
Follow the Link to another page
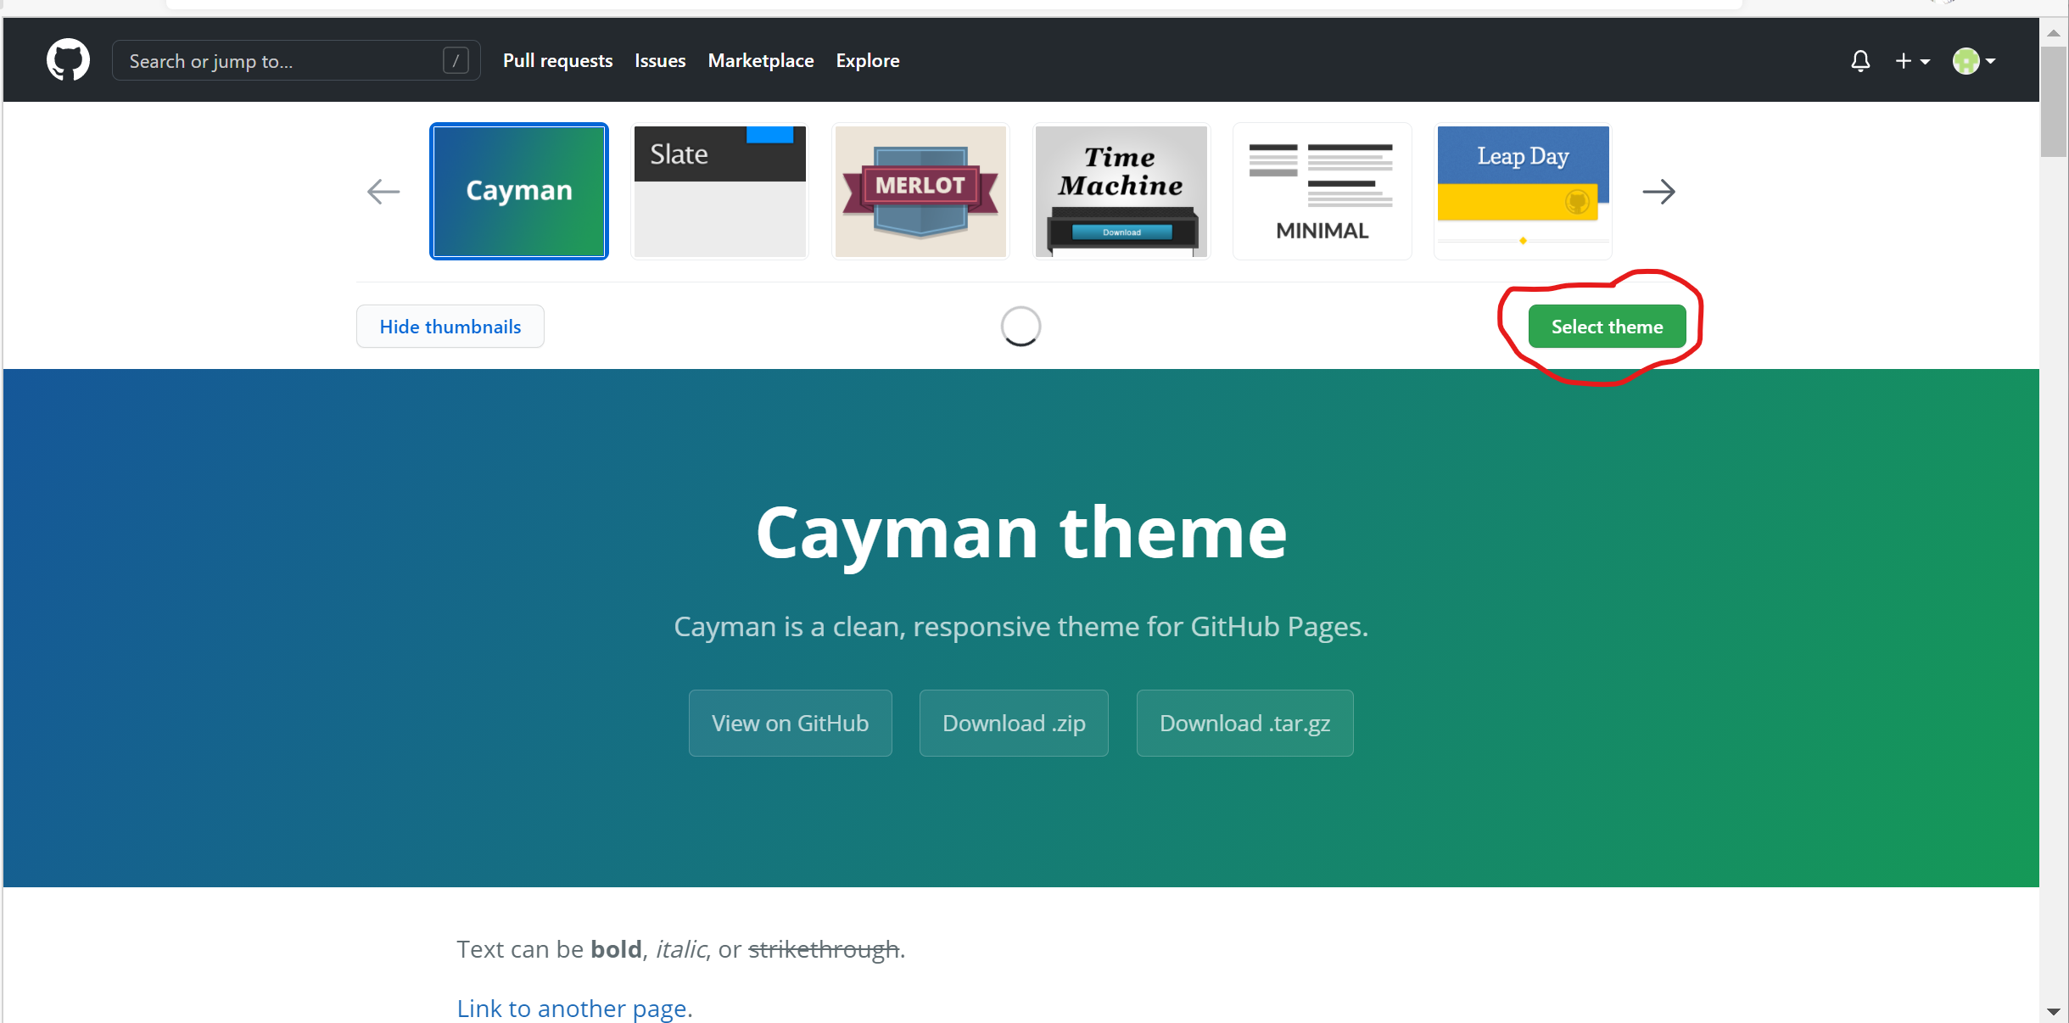click(573, 1008)
